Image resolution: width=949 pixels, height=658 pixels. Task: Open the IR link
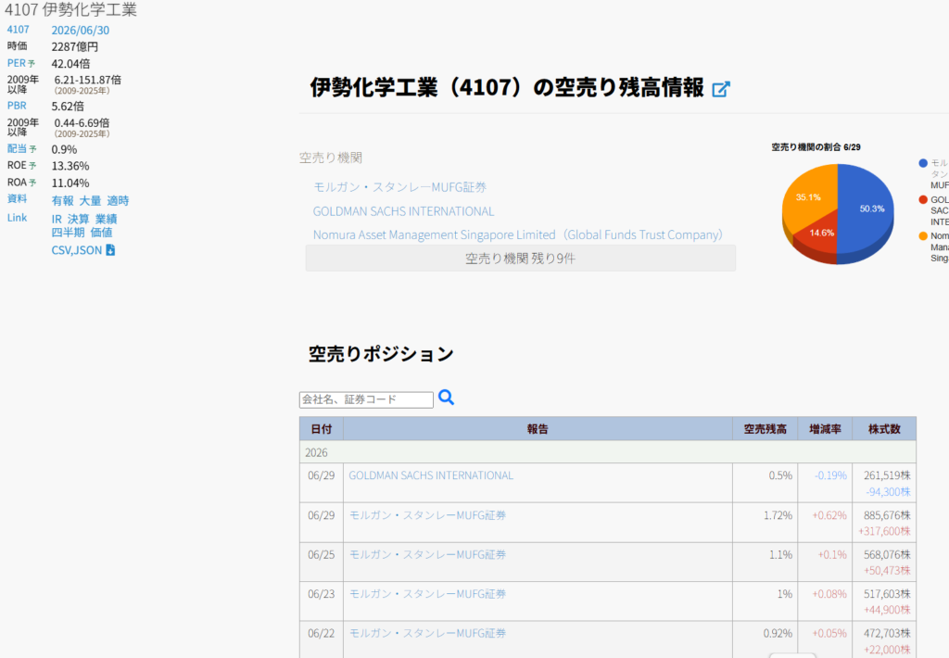click(57, 219)
